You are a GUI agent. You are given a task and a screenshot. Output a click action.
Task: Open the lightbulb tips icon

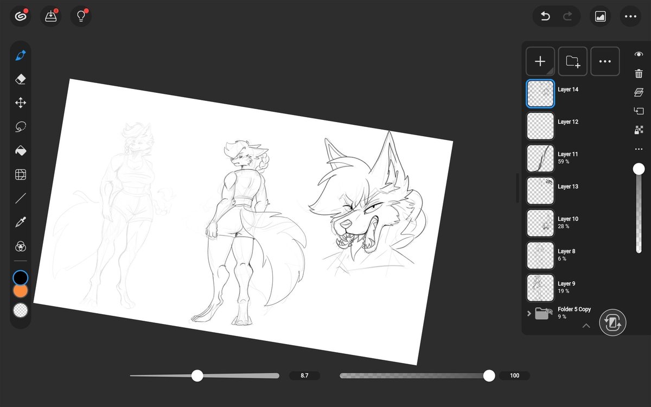coord(81,16)
